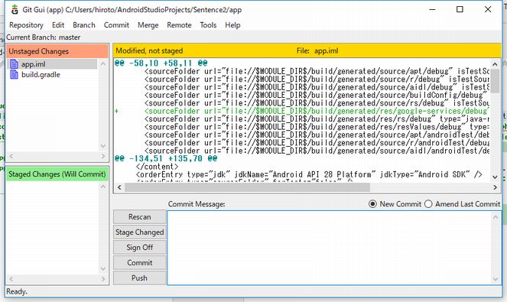Click the 'Ready.' status bar text
The height and width of the screenshot is (302, 507).
click(17, 291)
